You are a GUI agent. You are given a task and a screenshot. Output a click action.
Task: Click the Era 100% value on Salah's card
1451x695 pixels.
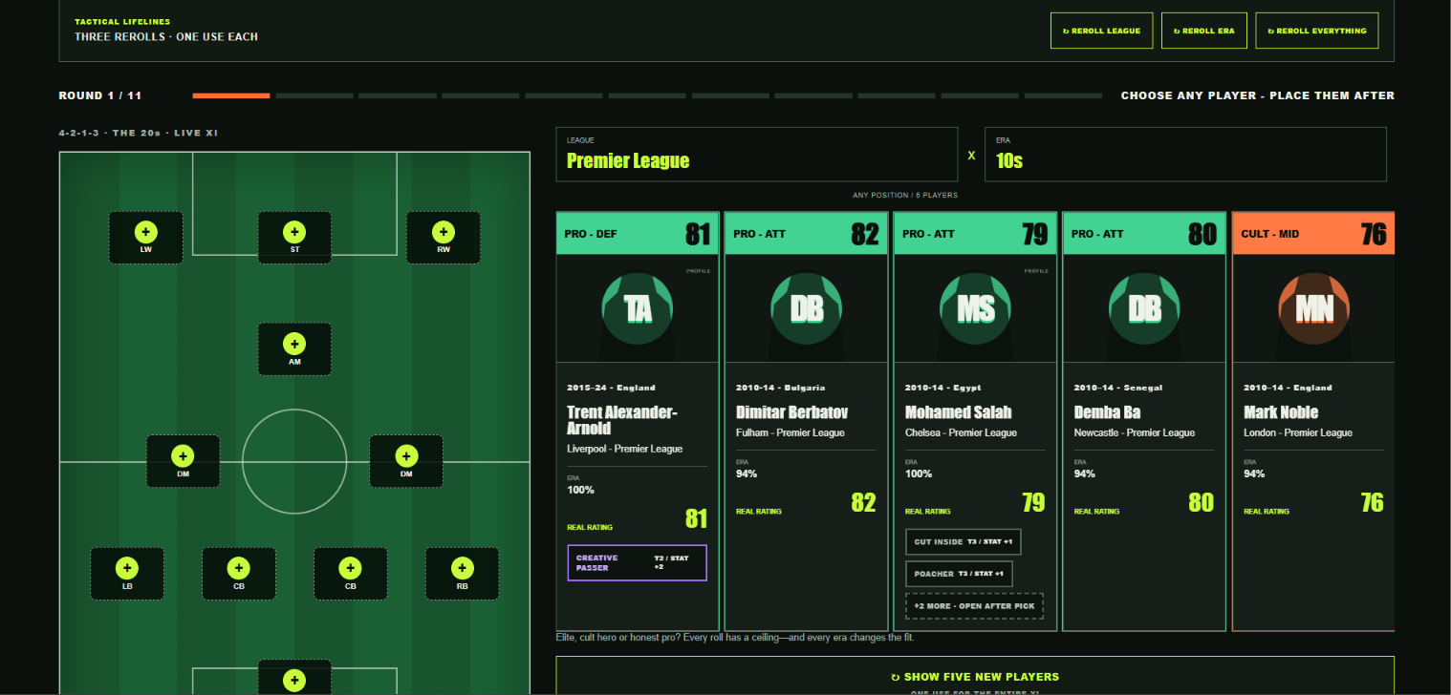coord(919,474)
